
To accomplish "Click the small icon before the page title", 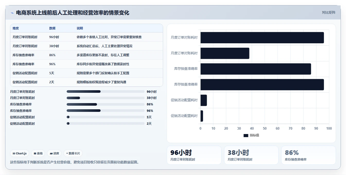I will click(12, 13).
